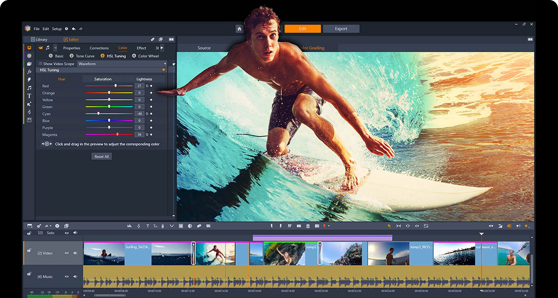Viewport: 558px width, 298px height.
Task: Open the Waveform scope dropdown
Action: point(122,64)
